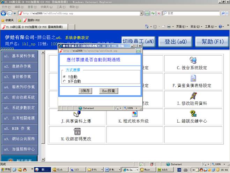
Task: Open K. 程式版本升級 icon
Action: [x=135, y=114]
